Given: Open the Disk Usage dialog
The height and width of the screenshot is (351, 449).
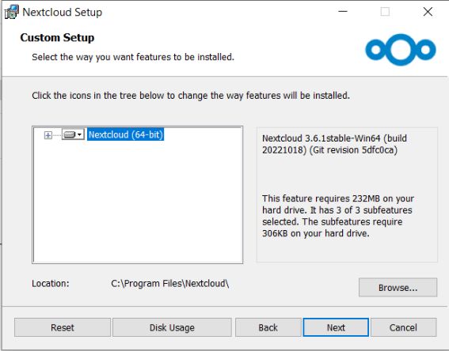Looking at the screenshot, I should [172, 327].
